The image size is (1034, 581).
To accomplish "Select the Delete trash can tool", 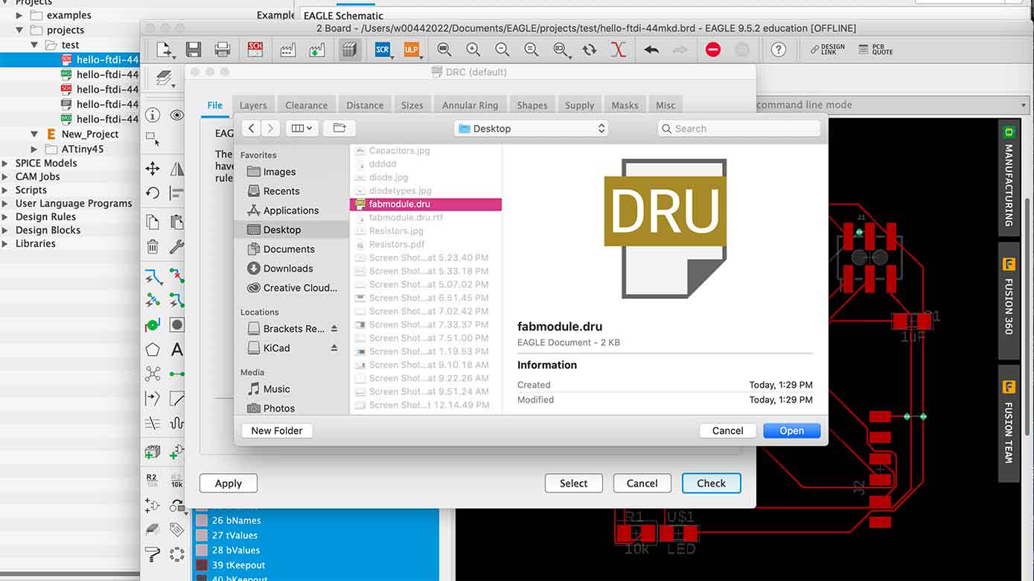I will [x=153, y=247].
